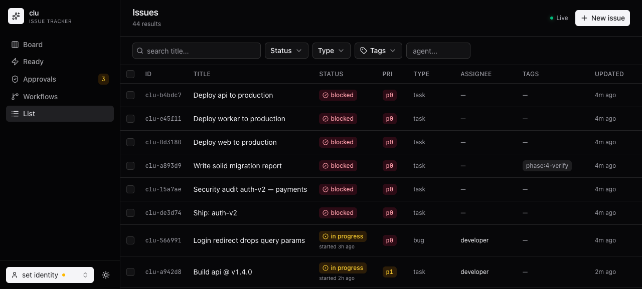
Task: Click the p0 priority badge for clu-566991
Action: coord(390,240)
